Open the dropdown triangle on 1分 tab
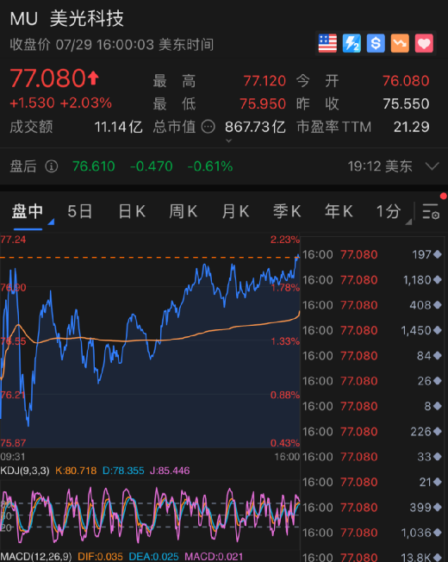This screenshot has height=562, width=448. 408,222
